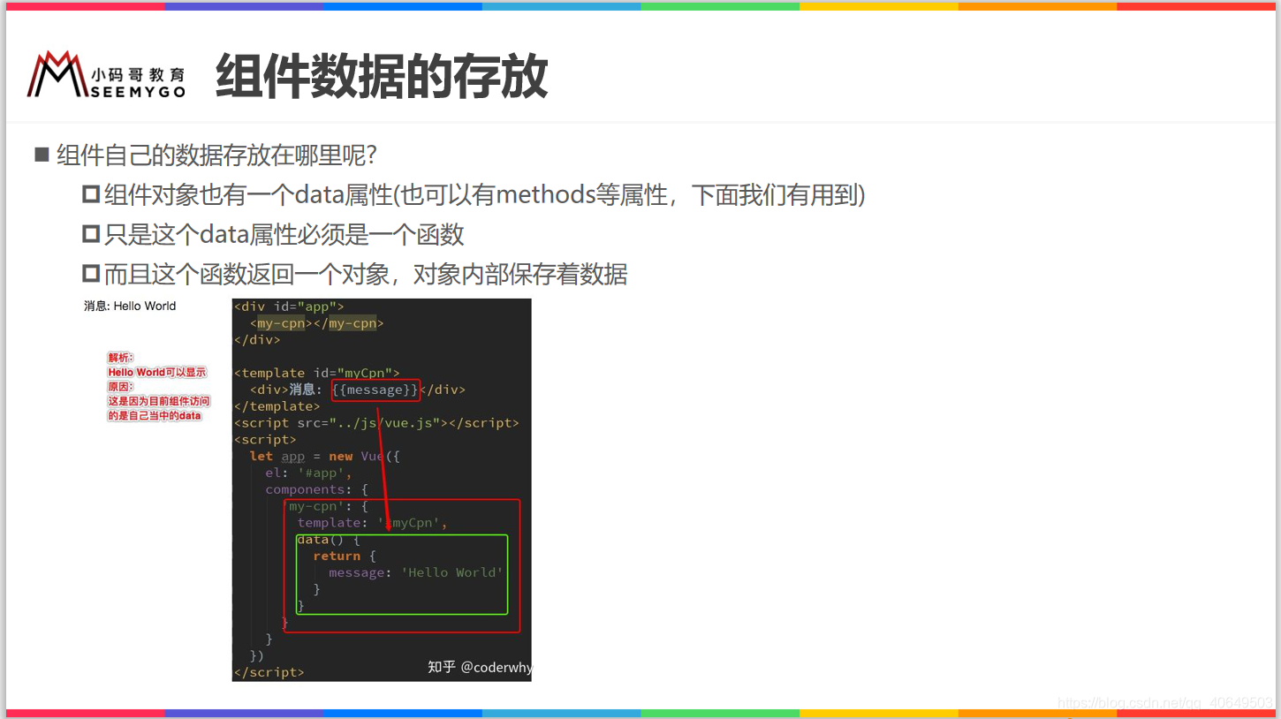
Task: Click the {{message}} interpolation in the code
Action: tap(375, 390)
